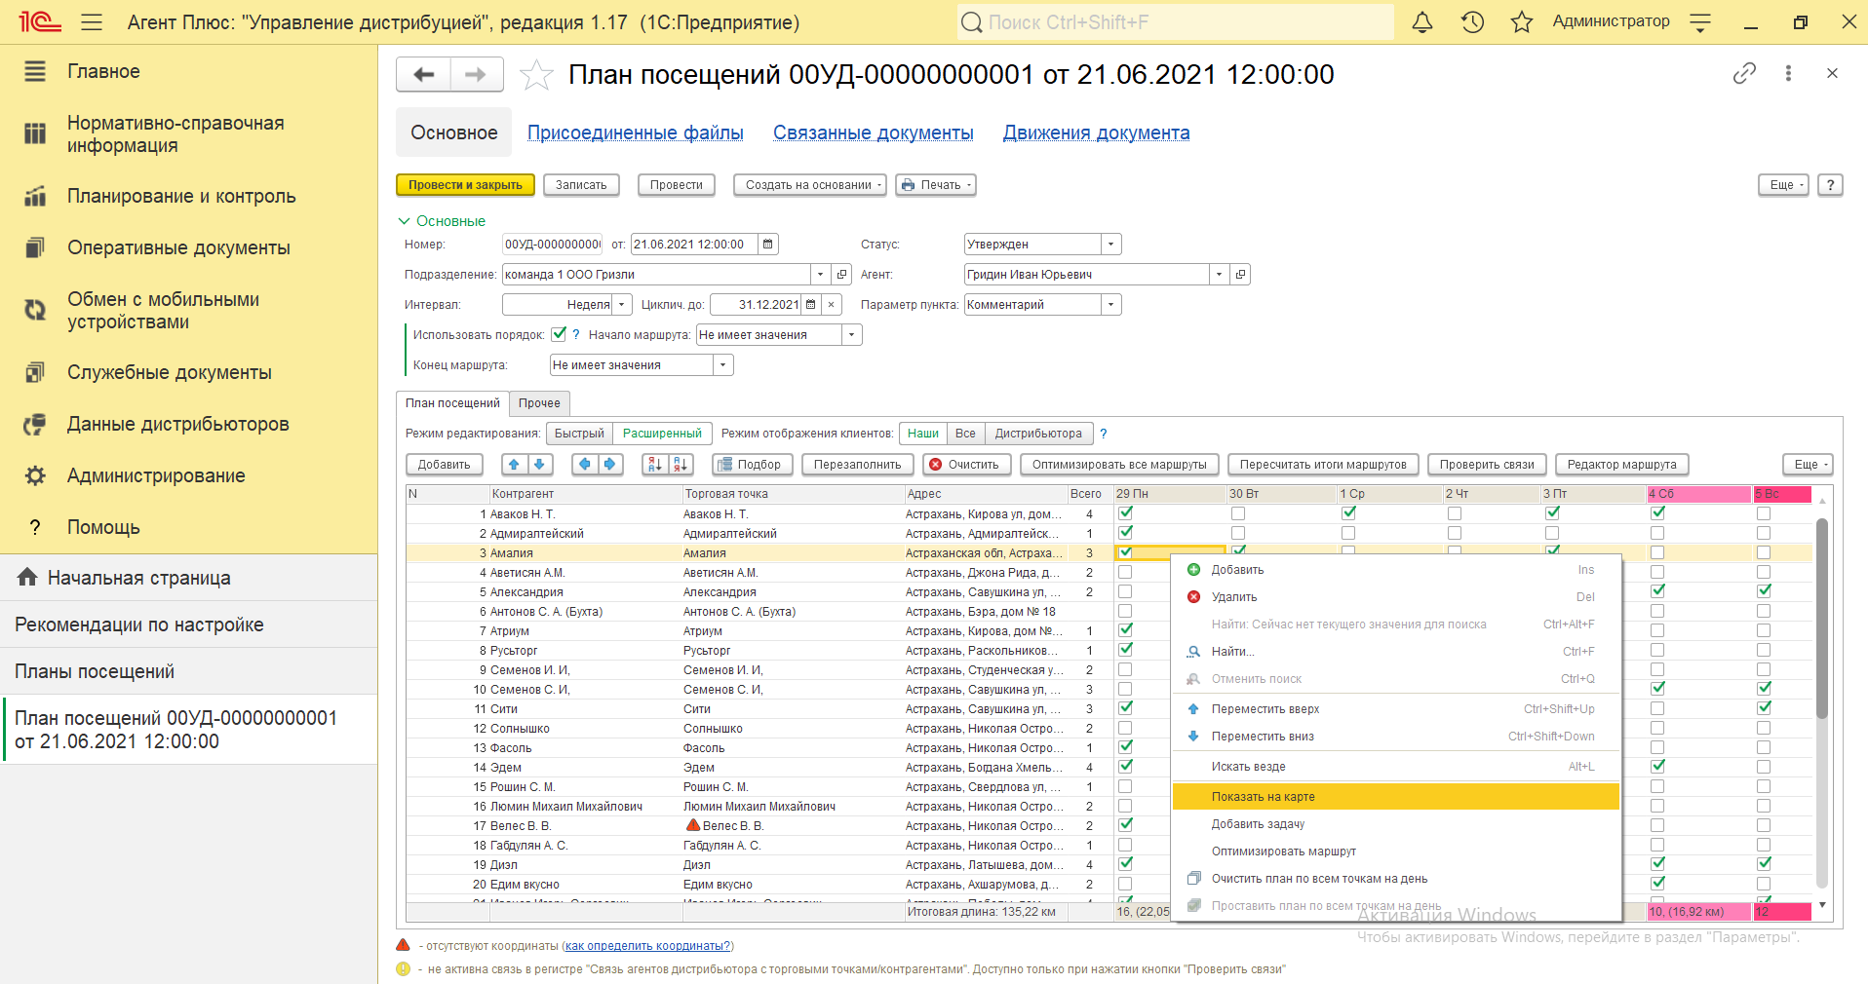The height and width of the screenshot is (984, 1868).
Task: Open Интервал dropdown
Action: pos(622,305)
